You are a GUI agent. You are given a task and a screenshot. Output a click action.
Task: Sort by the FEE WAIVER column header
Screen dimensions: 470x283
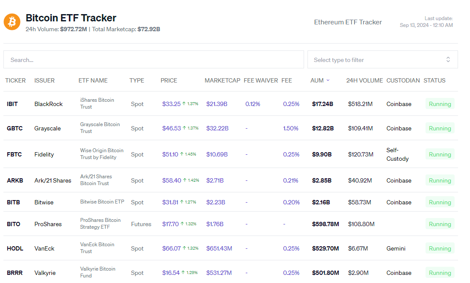point(261,80)
